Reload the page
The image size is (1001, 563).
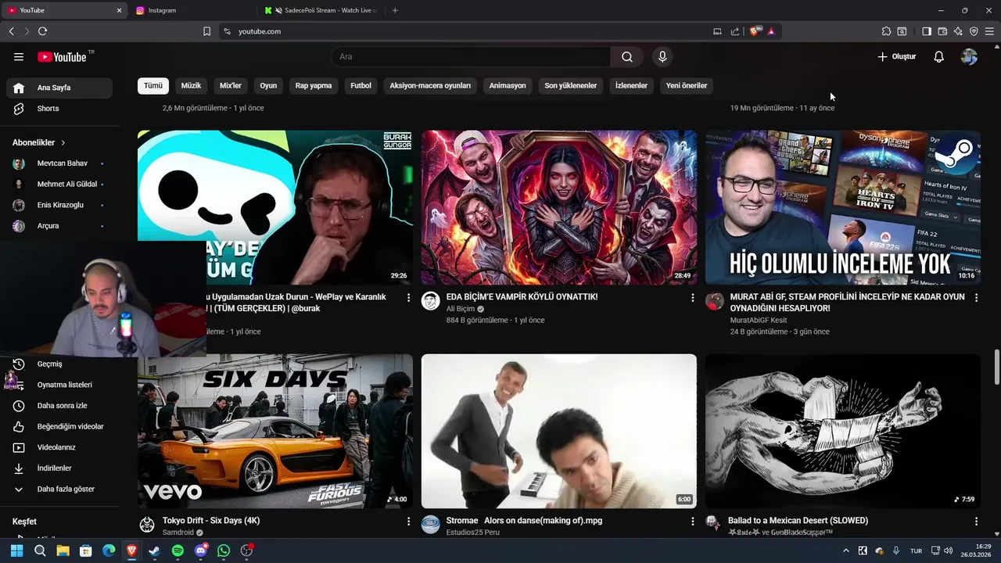42,31
